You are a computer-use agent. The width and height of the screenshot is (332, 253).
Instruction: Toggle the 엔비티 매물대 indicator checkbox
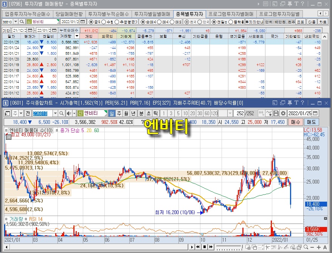tap(6, 130)
